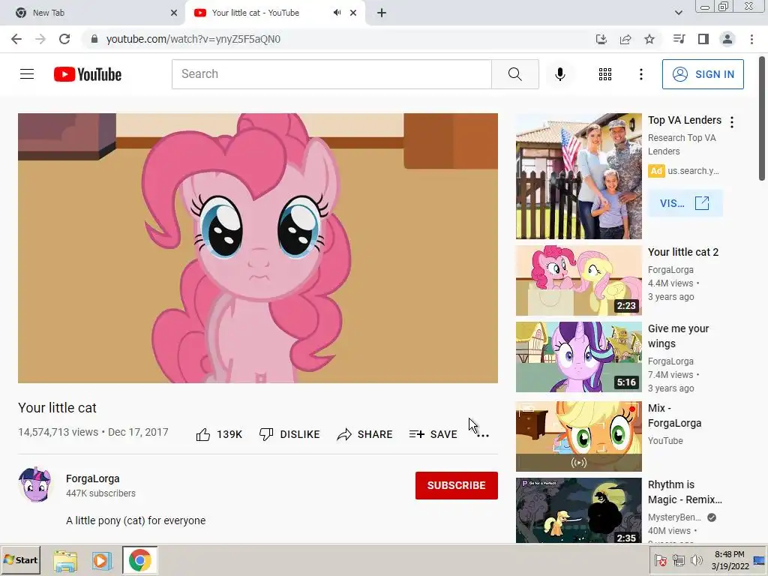The image size is (768, 576).
Task: Click the Top VA Lenders ad thumbnail
Action: coord(578,176)
